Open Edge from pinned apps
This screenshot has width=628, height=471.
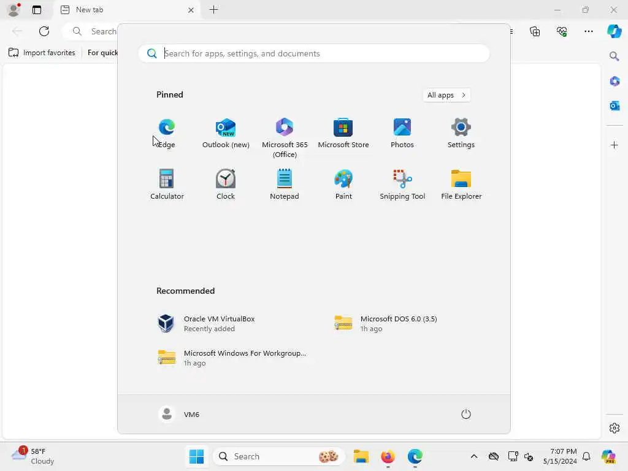(167, 133)
